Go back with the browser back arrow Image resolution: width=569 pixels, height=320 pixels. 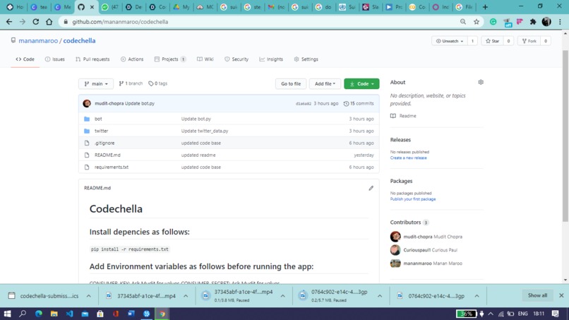click(x=9, y=22)
